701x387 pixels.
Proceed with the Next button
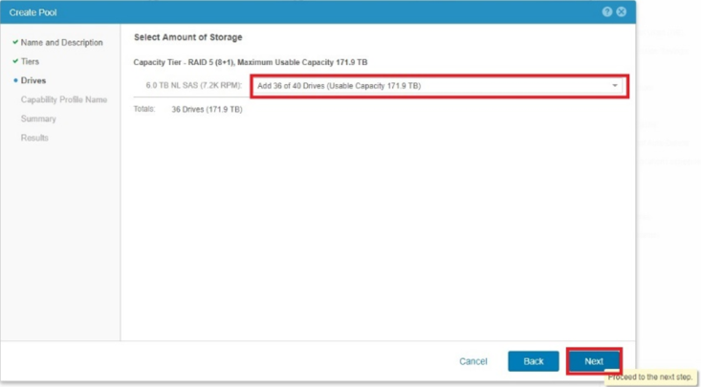[594, 361]
